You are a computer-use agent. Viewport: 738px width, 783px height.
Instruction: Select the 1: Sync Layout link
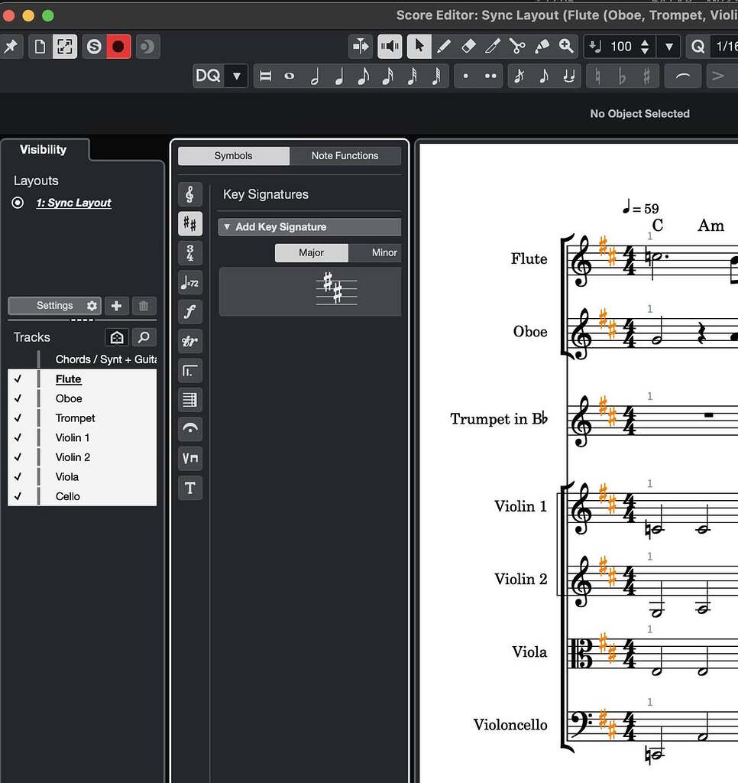click(74, 203)
